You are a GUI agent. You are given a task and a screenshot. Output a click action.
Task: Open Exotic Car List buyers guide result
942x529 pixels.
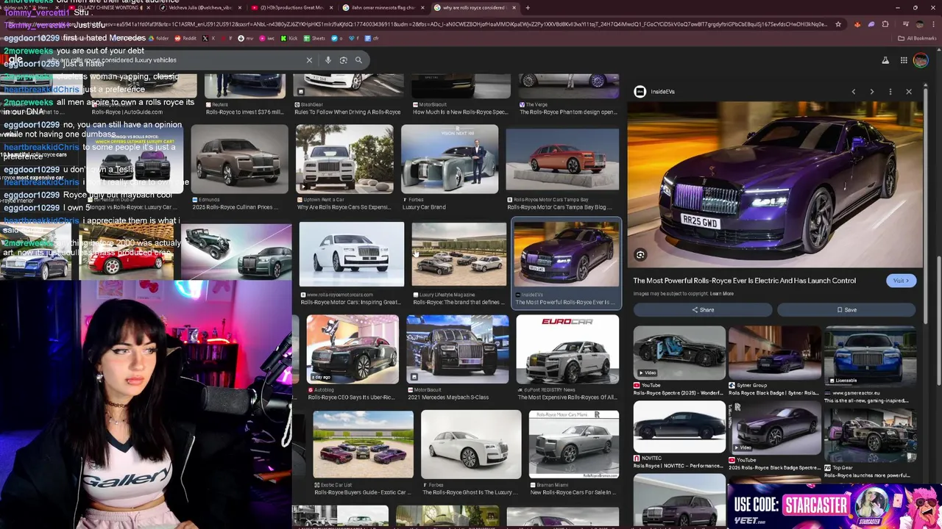(x=363, y=453)
